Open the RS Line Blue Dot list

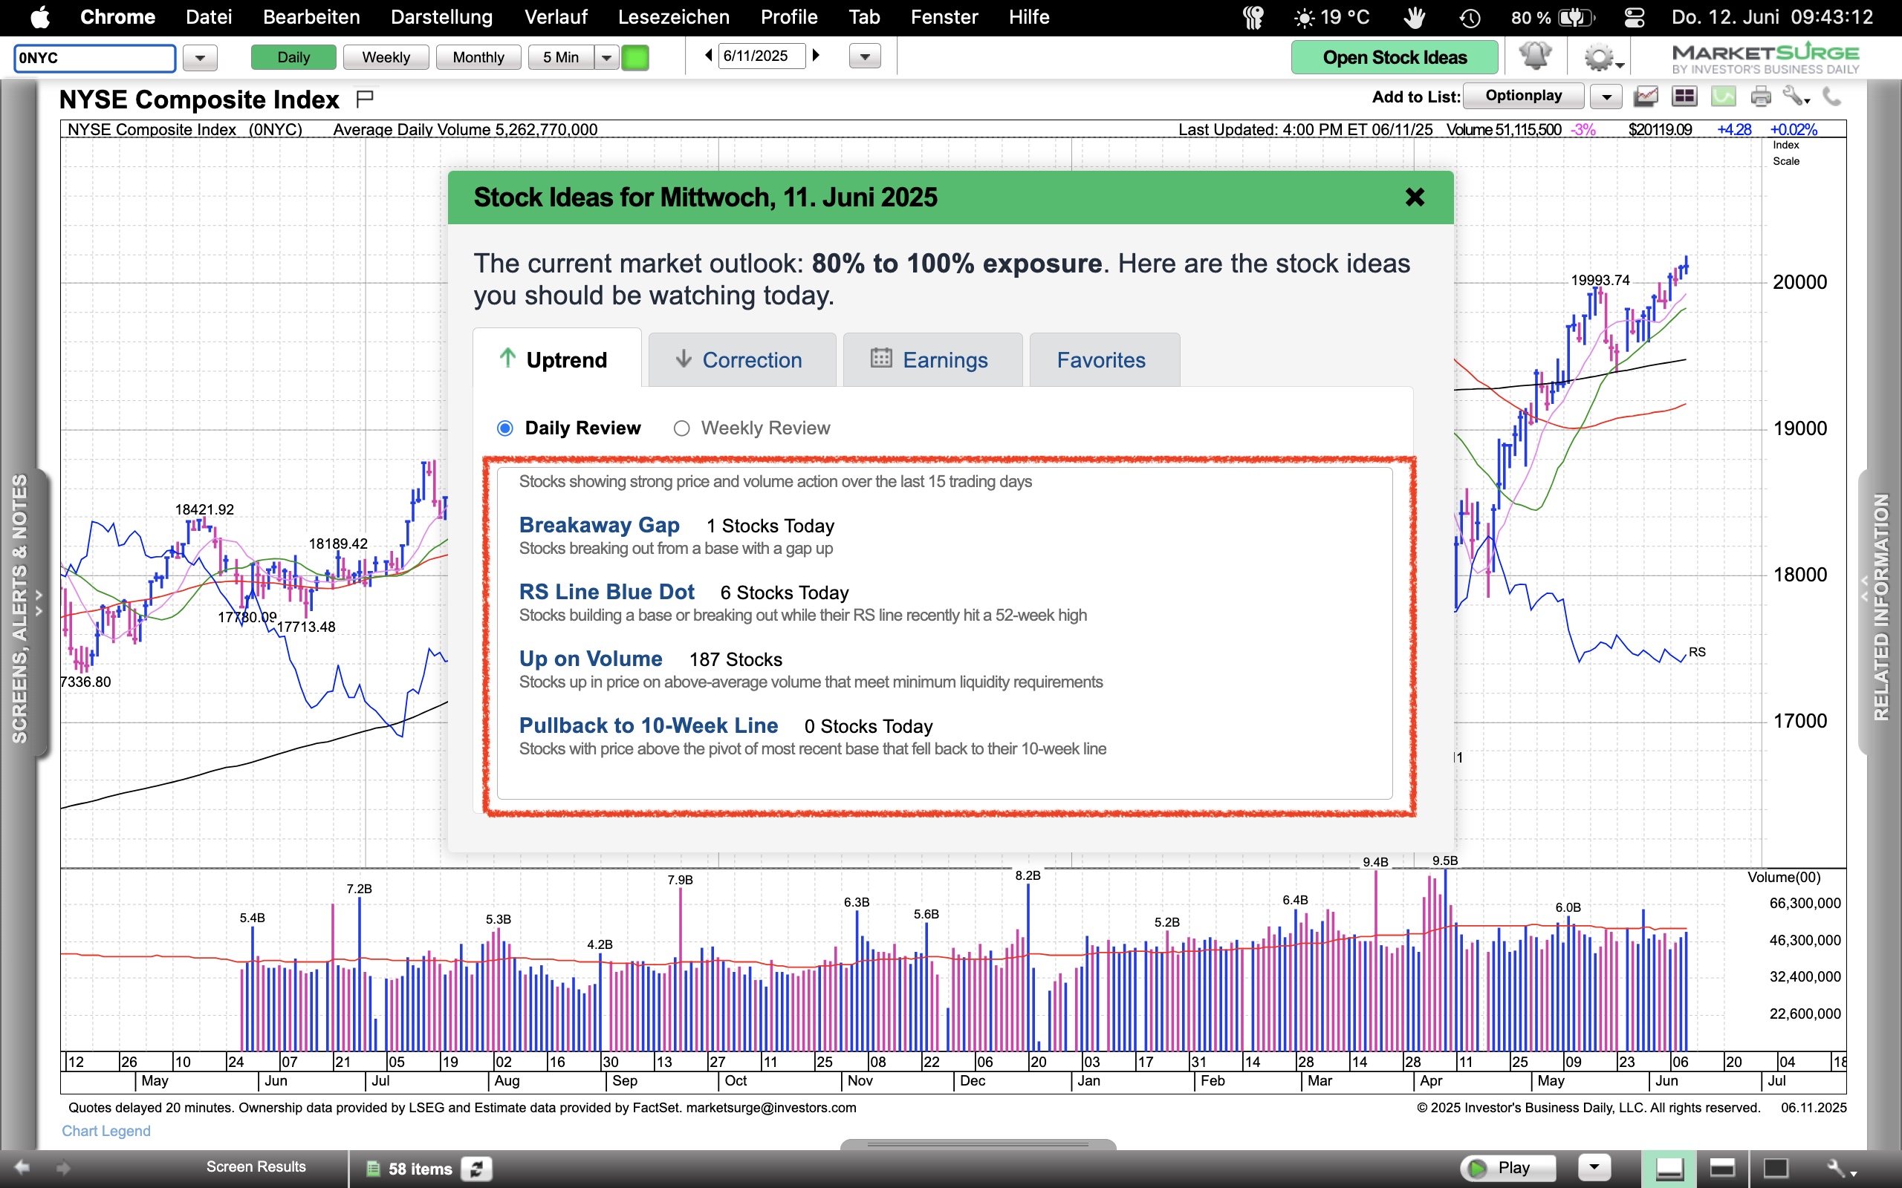607,592
